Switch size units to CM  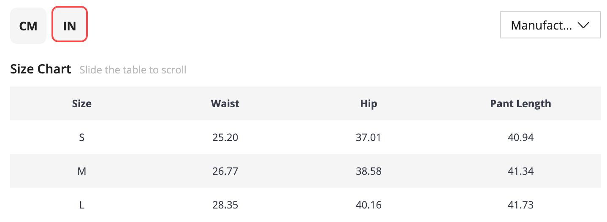click(x=28, y=26)
